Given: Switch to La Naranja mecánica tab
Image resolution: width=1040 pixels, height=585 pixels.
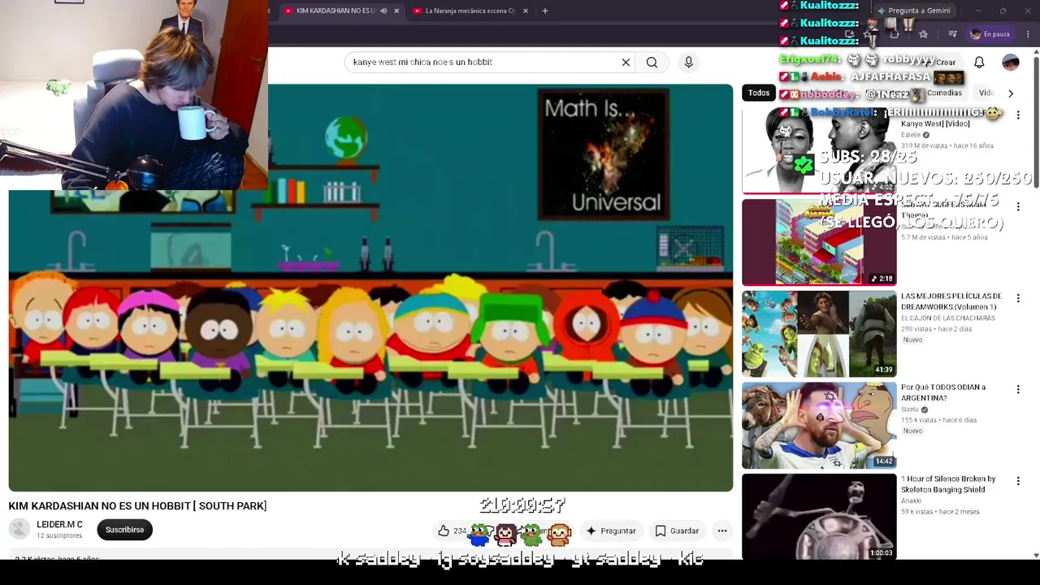Looking at the screenshot, I should pos(469,11).
